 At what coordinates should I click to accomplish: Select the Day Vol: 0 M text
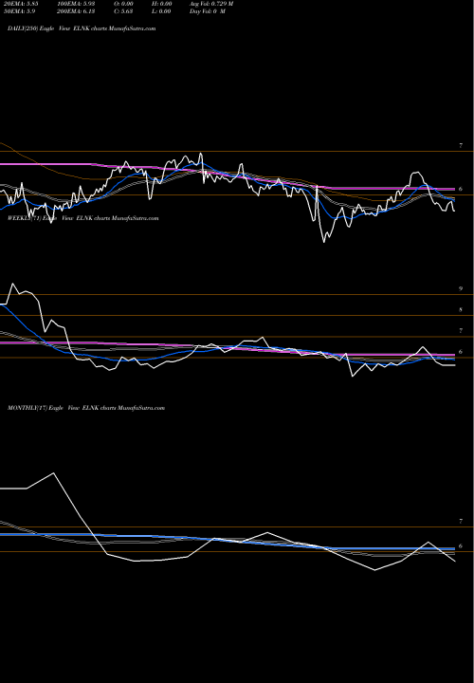[x=208, y=11]
